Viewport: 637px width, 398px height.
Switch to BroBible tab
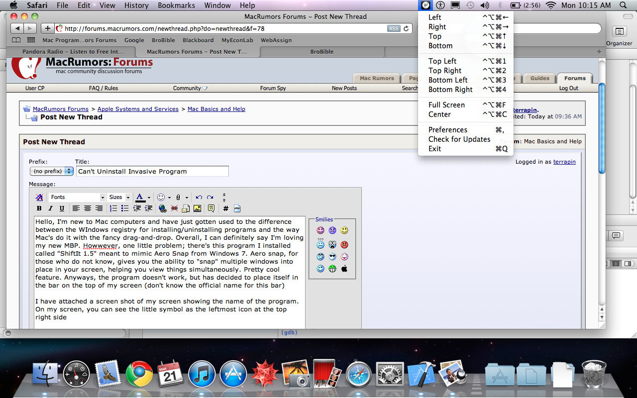coord(322,52)
